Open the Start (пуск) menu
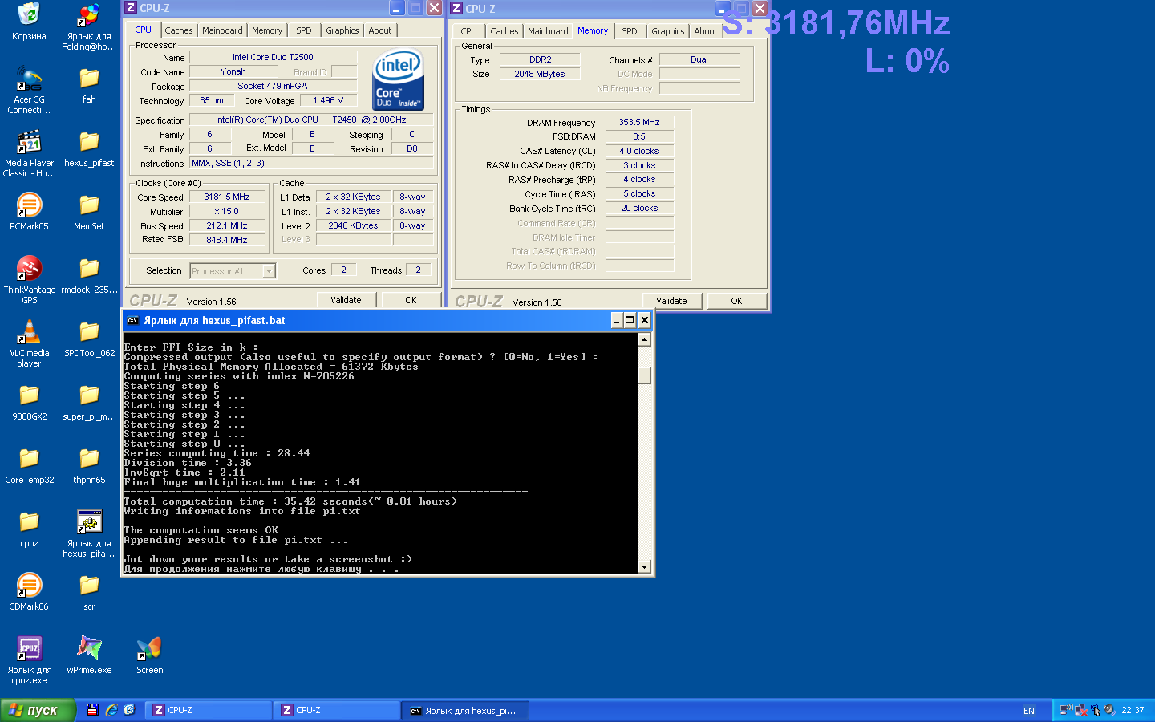 (x=38, y=710)
